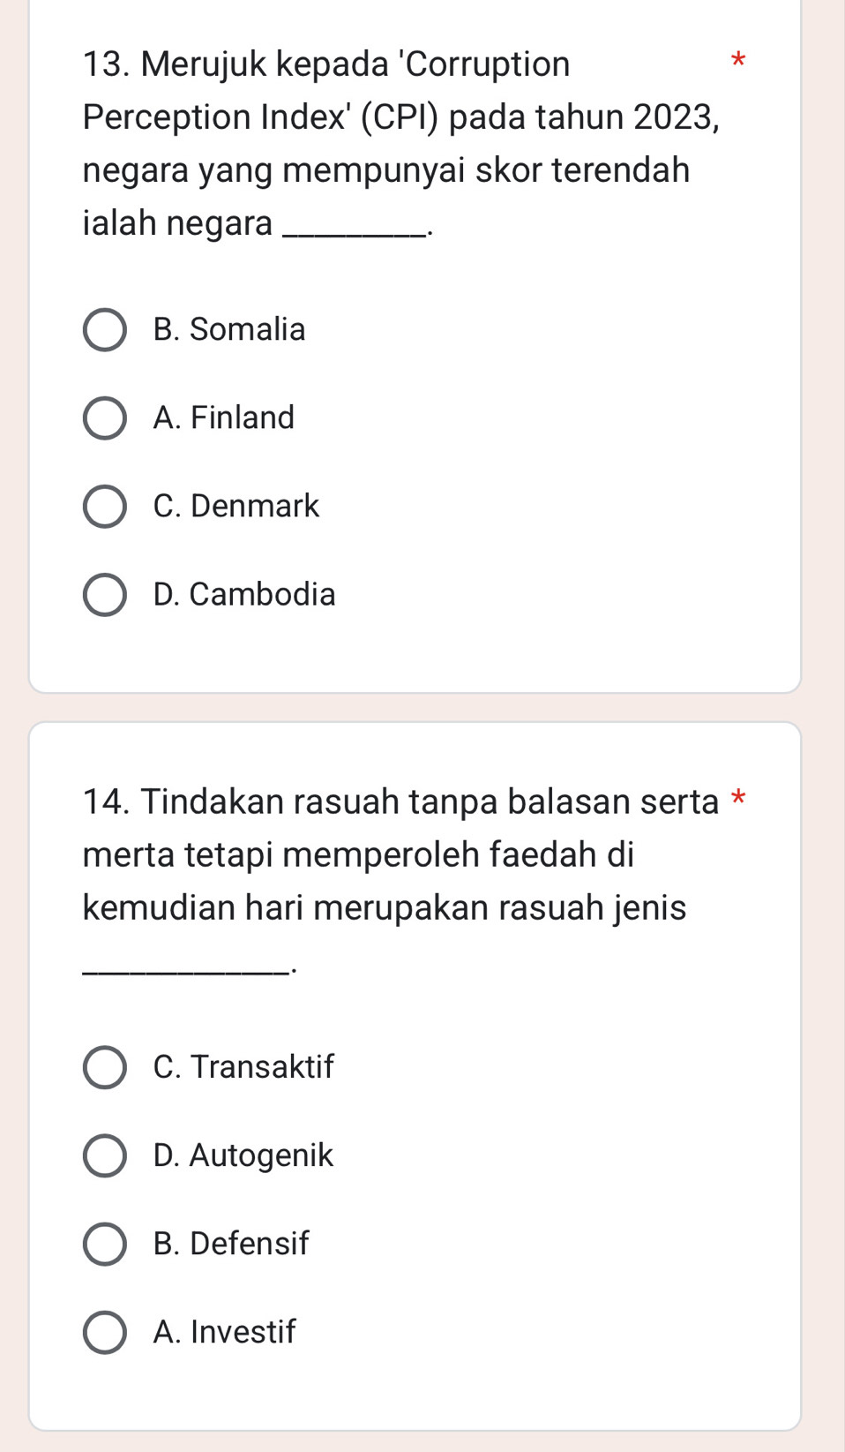Click the red asterisk on question 13
The height and width of the screenshot is (1452, 845).
point(738,60)
